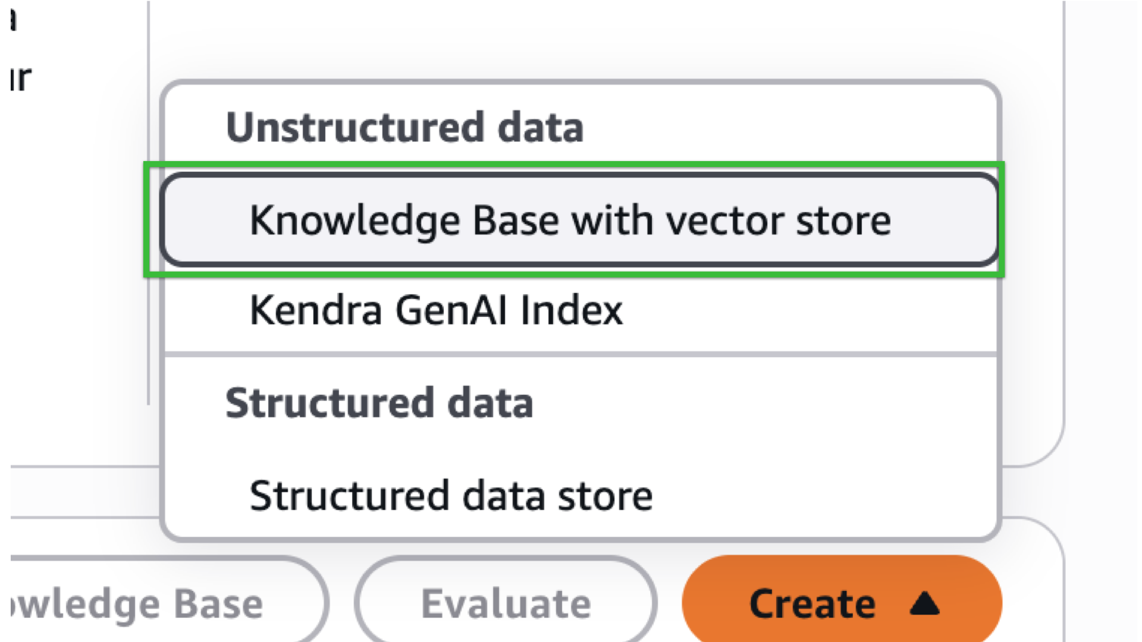Screen dimensions: 1142x642
Task: Click the black arrow beside the Create text
Action: pos(924,604)
